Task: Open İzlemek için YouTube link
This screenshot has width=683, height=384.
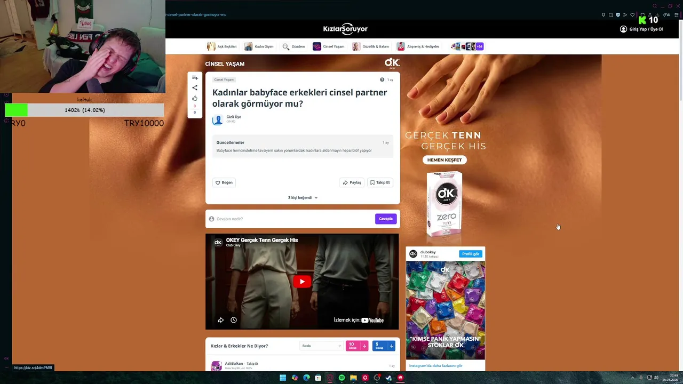Action: click(359, 320)
